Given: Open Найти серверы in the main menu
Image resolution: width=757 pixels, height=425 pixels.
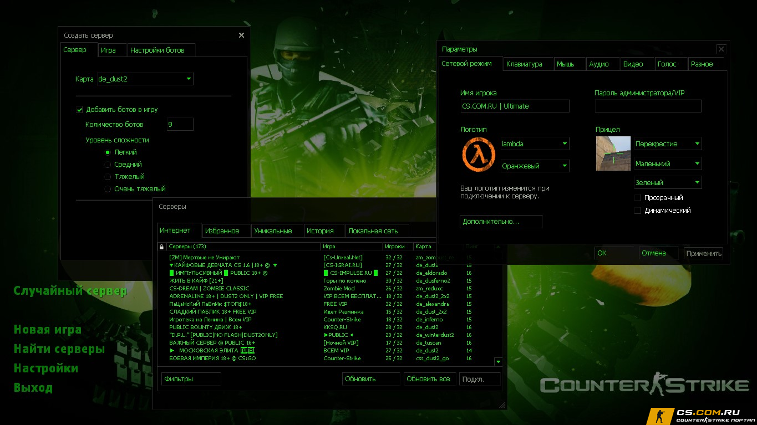Looking at the screenshot, I should coord(59,349).
